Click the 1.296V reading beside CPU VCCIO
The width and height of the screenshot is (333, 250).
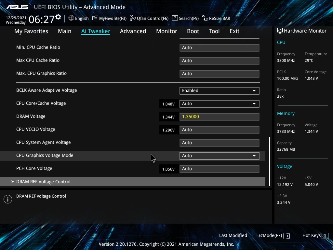[168, 130]
